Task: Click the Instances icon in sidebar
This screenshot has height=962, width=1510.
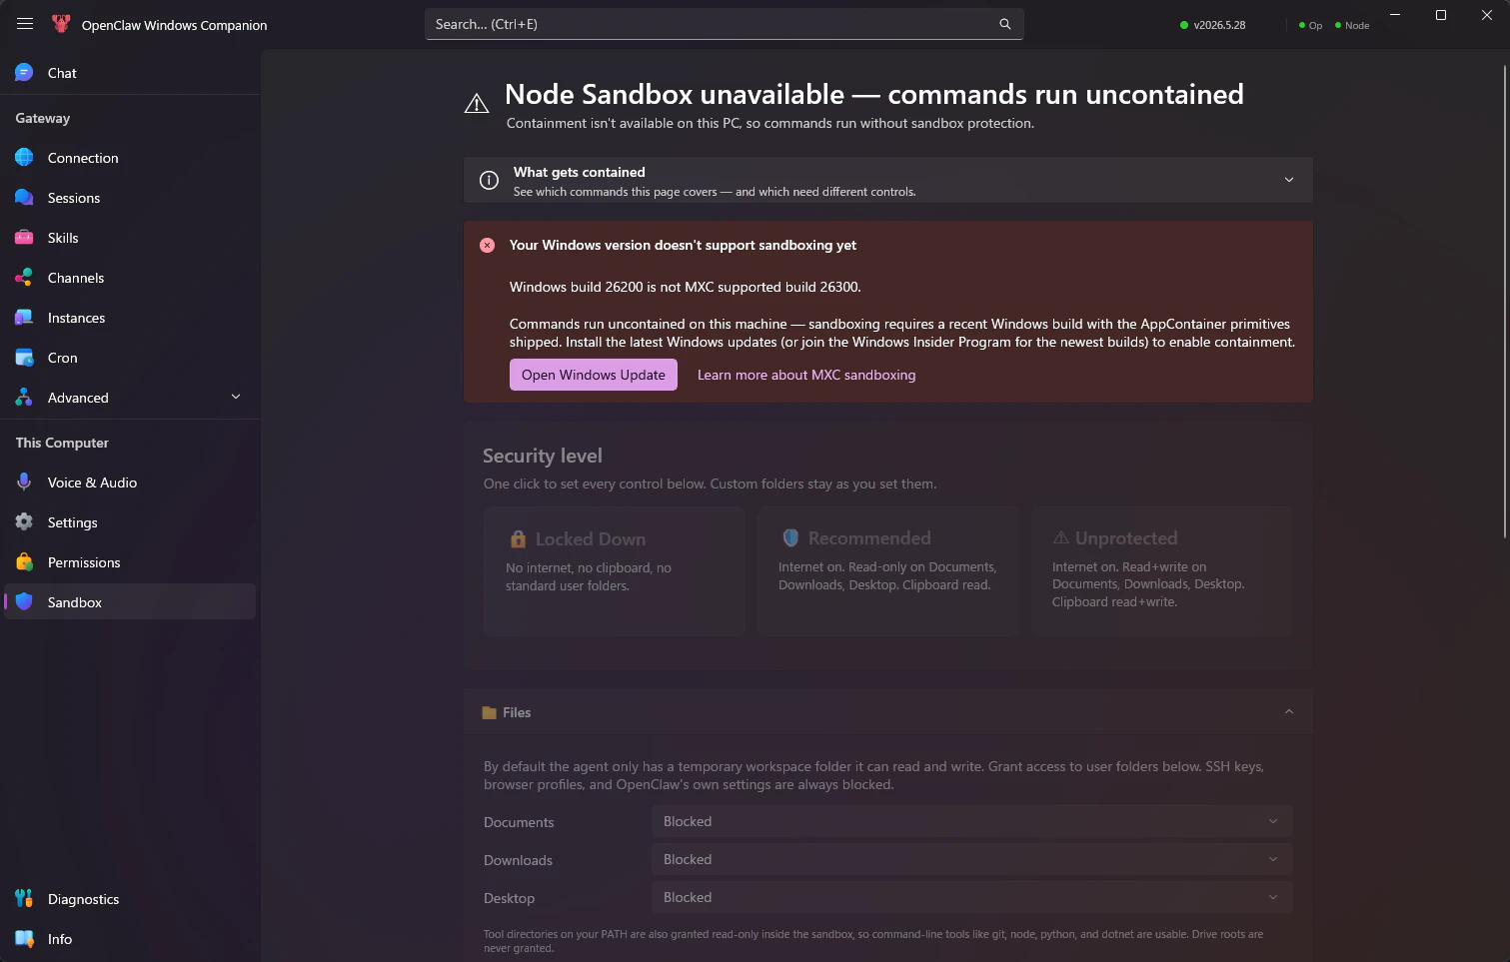Action: [24, 318]
